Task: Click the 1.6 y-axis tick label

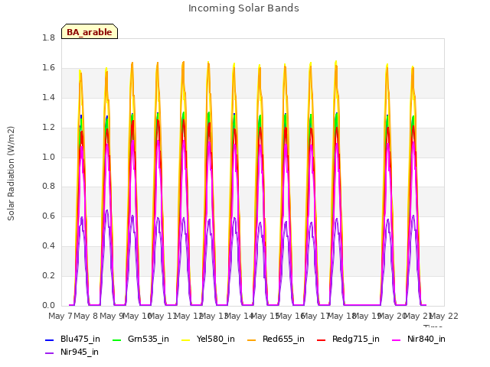Action: pos(48,68)
